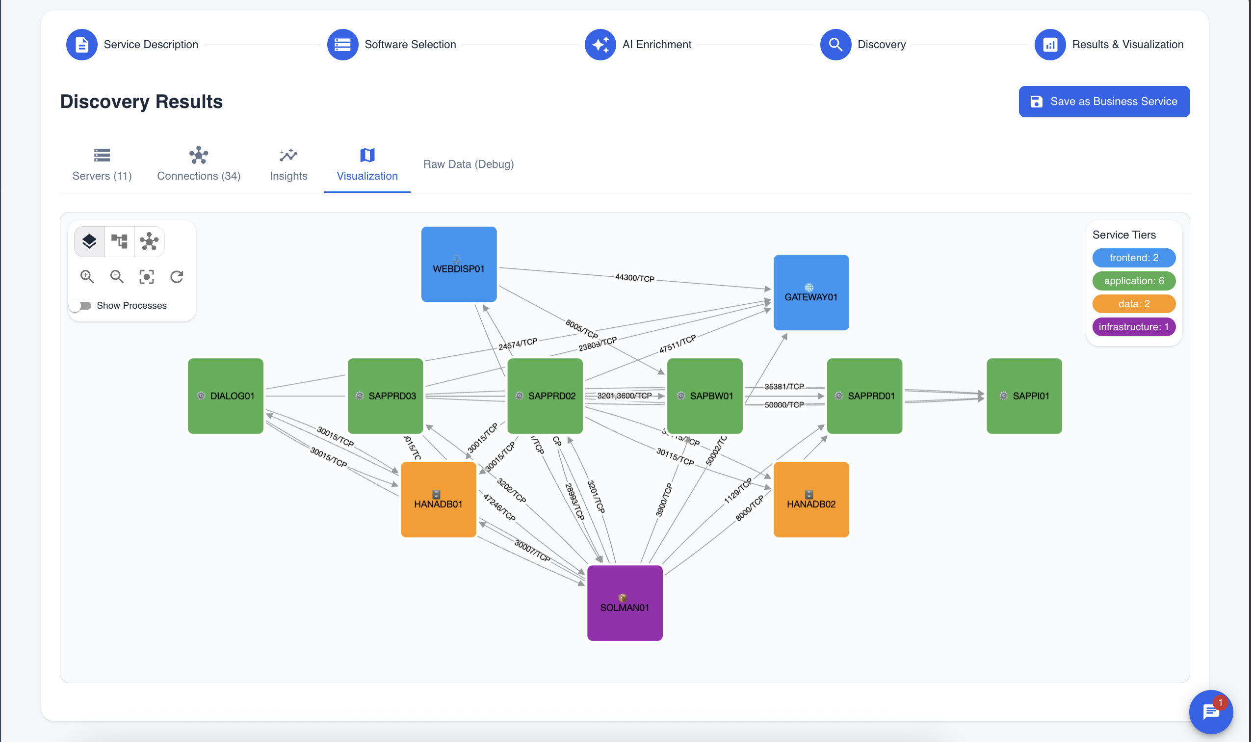Toggle the Show Processes switch
The width and height of the screenshot is (1251, 742).
point(81,306)
